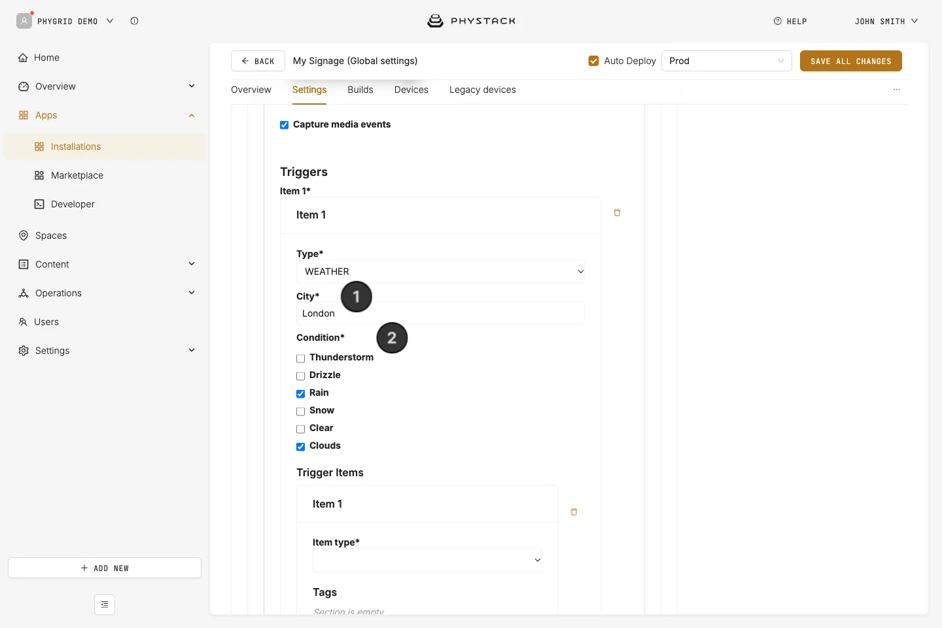This screenshot has height=628, width=942.
Task: Switch to the Legacy devices tab
Action: 483,90
